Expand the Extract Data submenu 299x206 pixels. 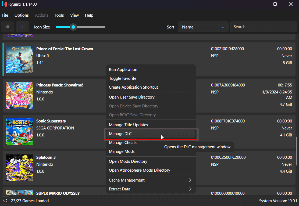pyautogui.click(x=151, y=189)
